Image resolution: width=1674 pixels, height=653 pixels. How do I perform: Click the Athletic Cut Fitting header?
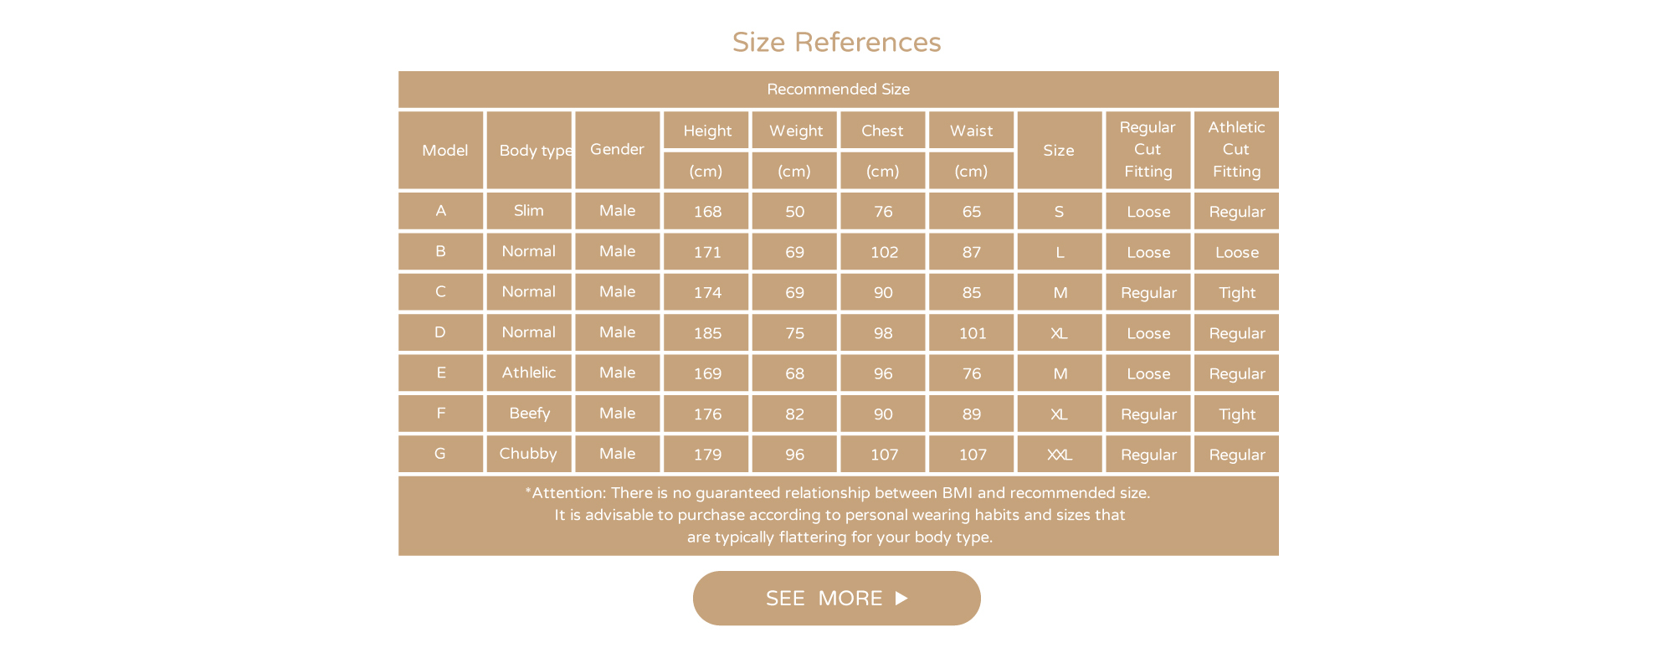pos(1236,149)
